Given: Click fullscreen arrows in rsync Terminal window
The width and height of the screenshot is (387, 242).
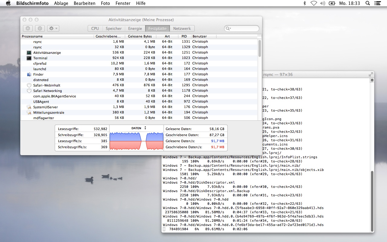Looking at the screenshot, I should coord(371,74).
